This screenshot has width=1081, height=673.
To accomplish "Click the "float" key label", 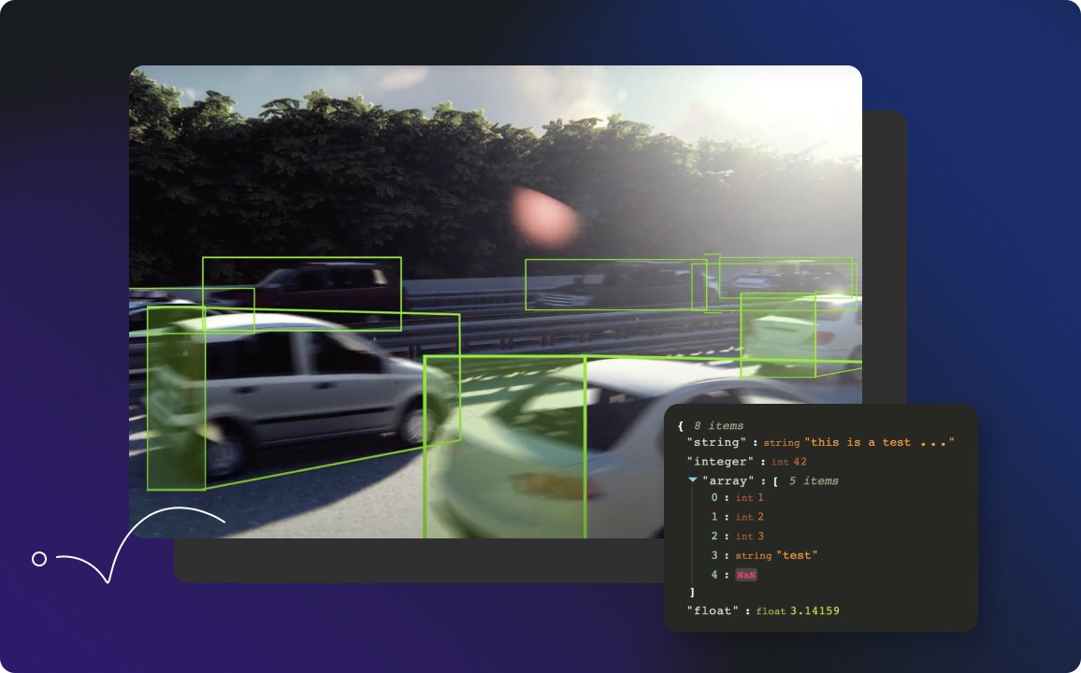I will tap(713, 610).
